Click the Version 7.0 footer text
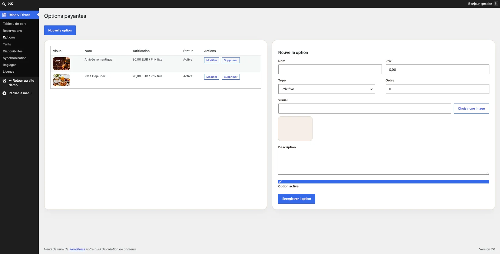The image size is (500, 254). coord(487,249)
